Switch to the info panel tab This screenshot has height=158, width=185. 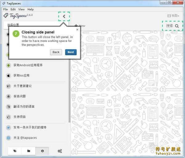[x=42, y=151]
